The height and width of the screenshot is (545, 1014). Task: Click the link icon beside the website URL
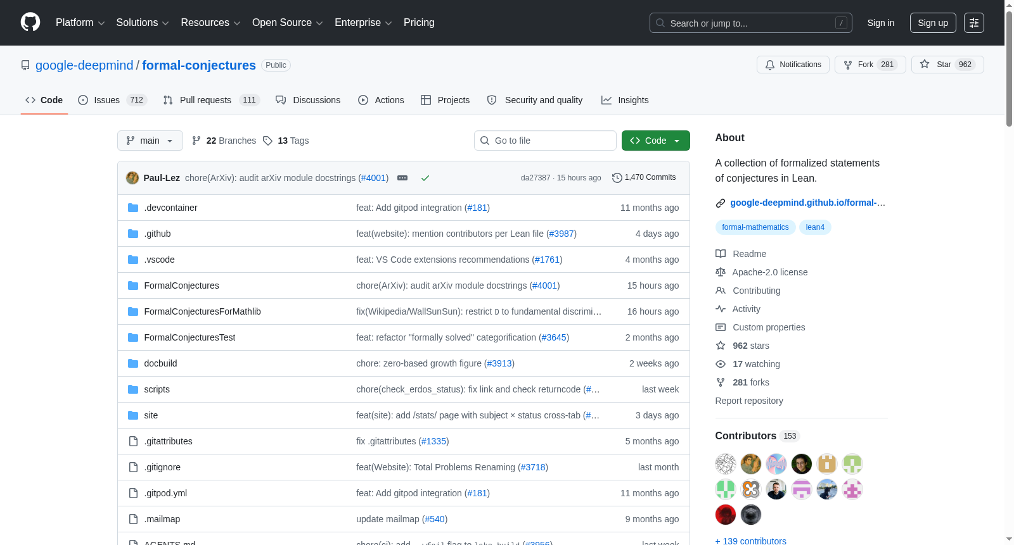(721, 203)
